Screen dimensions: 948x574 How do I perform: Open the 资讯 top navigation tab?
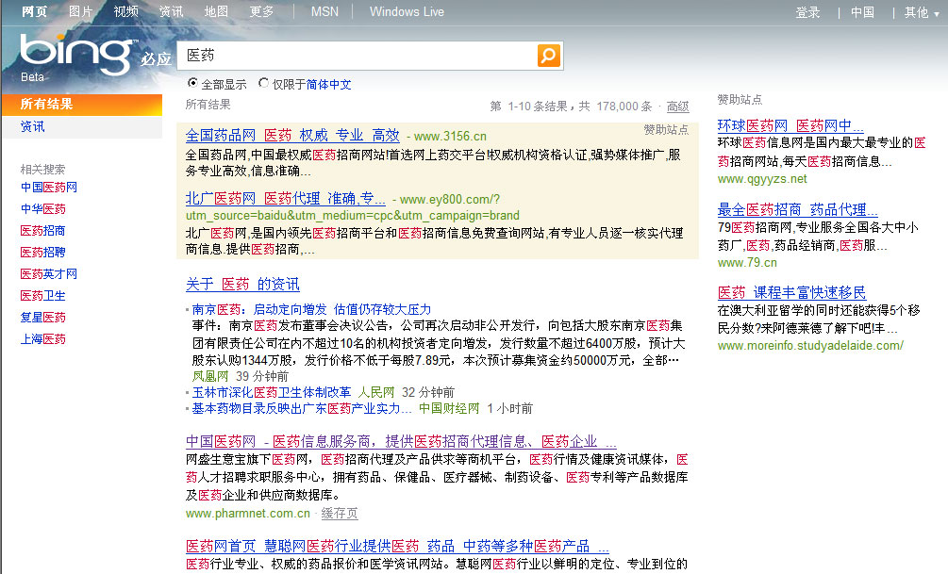[x=171, y=11]
